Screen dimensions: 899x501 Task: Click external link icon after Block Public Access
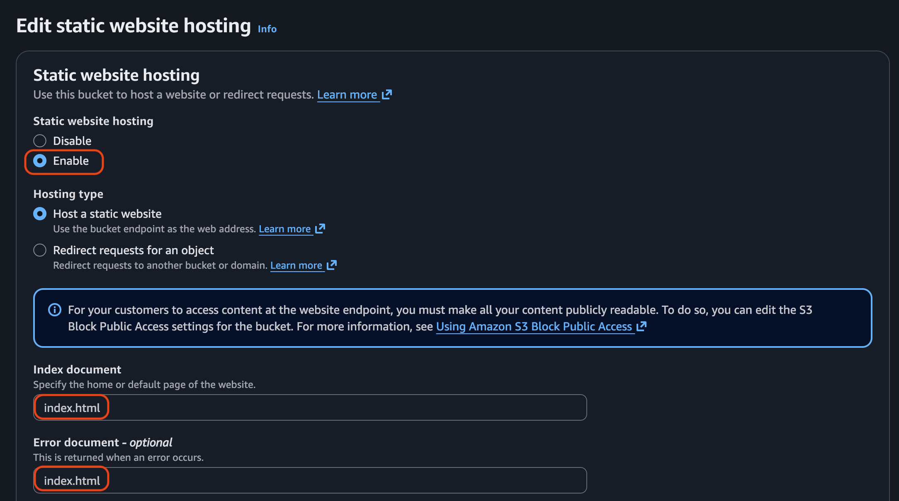point(641,326)
